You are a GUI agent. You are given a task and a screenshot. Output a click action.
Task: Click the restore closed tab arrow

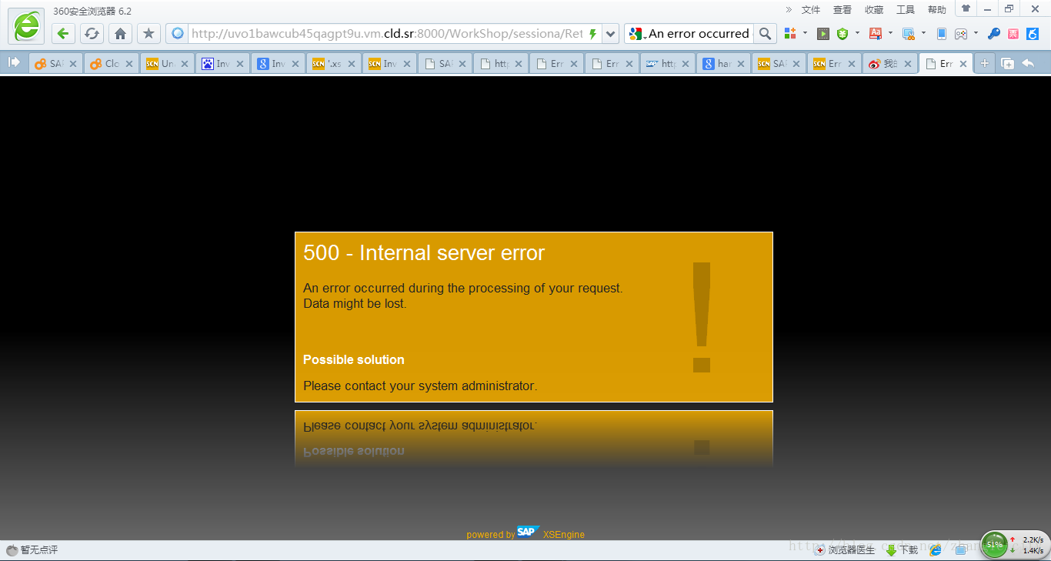pyautogui.click(x=1028, y=64)
